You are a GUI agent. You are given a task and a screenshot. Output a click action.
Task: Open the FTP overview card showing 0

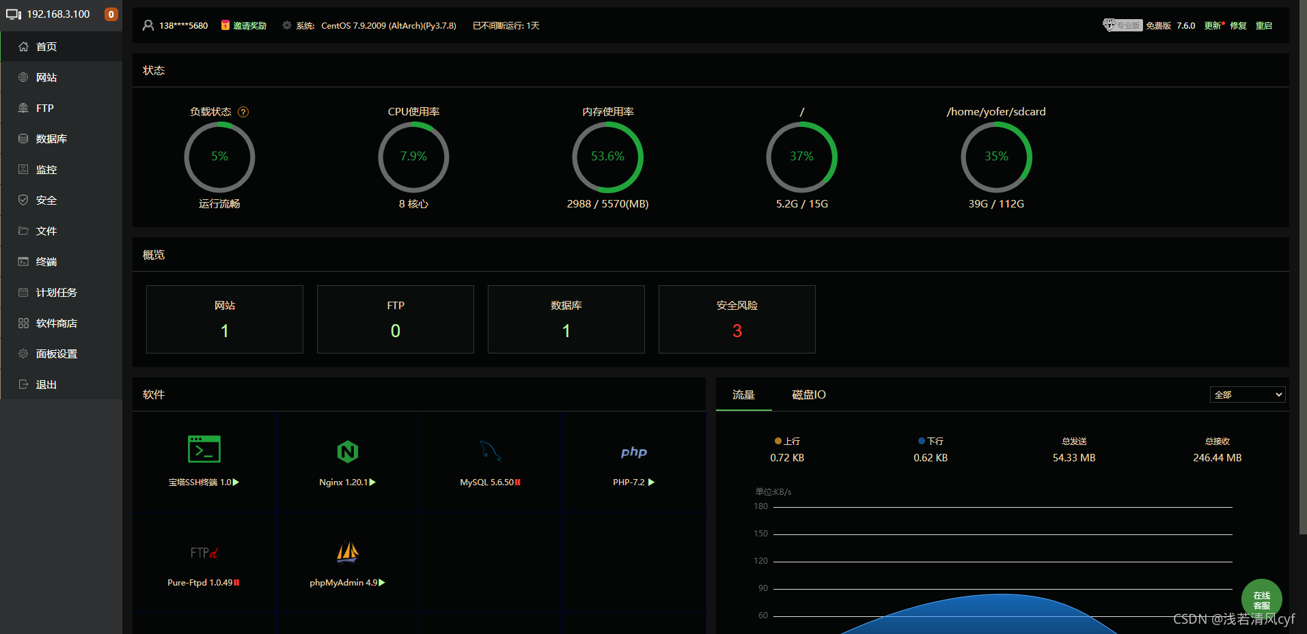(396, 319)
